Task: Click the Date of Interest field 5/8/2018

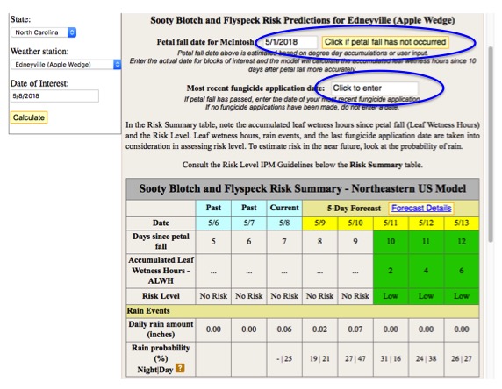Action: (x=54, y=95)
